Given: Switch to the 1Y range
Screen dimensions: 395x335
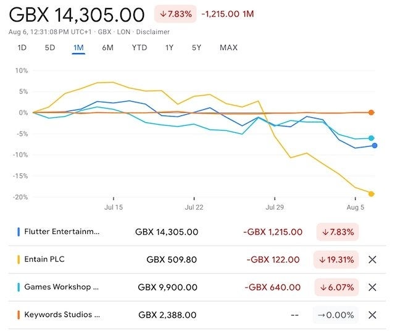Looking at the screenshot, I should pyautogui.click(x=169, y=48).
